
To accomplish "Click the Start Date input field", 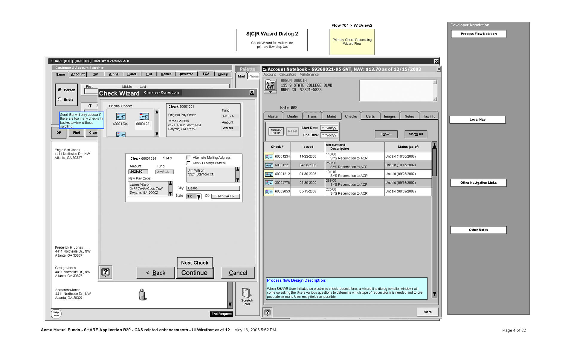I will tap(329, 128).
